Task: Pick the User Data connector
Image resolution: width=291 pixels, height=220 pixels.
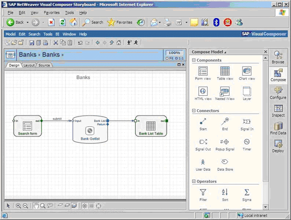Action: click(203, 165)
